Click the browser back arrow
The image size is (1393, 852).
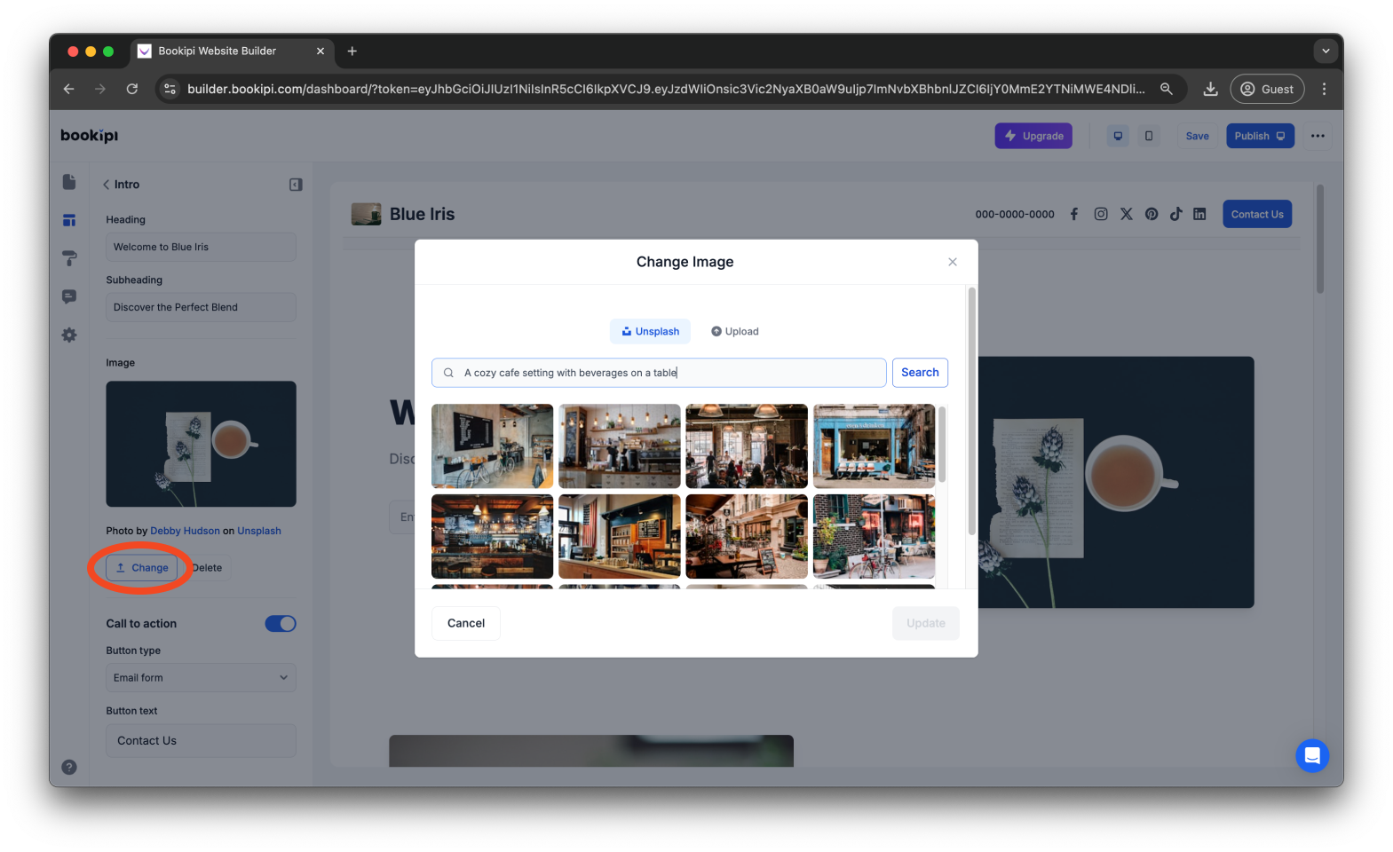(x=69, y=89)
